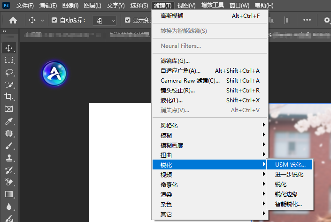Choose USM 锐化 from the sharpen submenu
Viewport: 331px width, 222px height.
point(290,165)
